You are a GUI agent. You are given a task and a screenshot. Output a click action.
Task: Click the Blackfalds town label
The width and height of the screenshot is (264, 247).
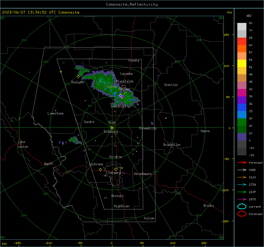tap(125, 81)
